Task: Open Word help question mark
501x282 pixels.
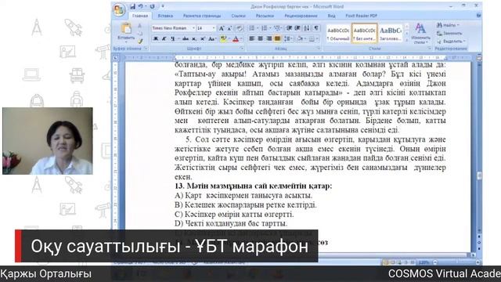Action: coord(478,16)
